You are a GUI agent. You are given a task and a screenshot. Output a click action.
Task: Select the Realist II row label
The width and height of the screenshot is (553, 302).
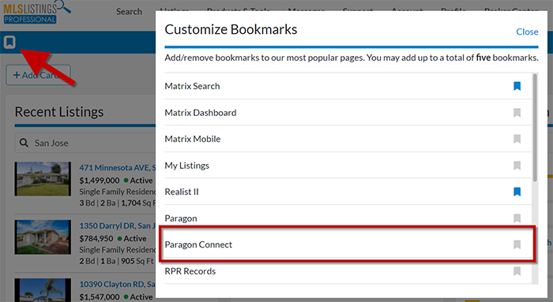[x=182, y=192]
